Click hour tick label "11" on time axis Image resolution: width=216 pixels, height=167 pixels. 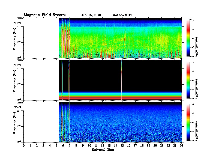pyautogui.click(x=96, y=145)
